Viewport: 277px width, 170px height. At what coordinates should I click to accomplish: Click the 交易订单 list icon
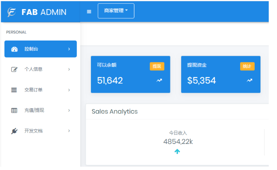click(x=14, y=90)
